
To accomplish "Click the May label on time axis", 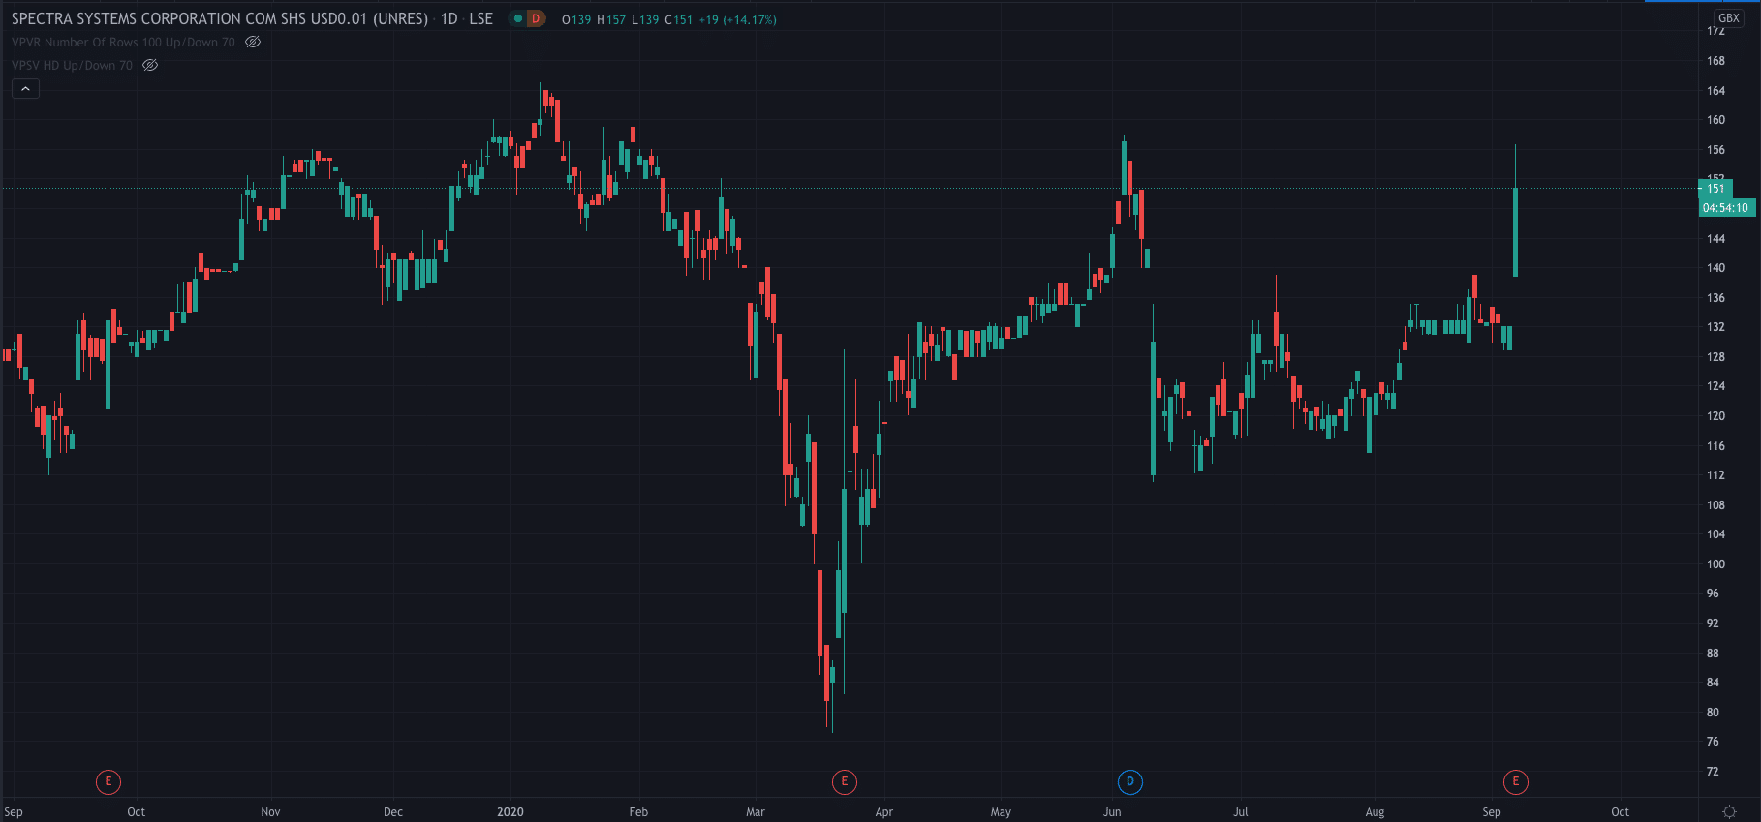I will [x=1001, y=812].
